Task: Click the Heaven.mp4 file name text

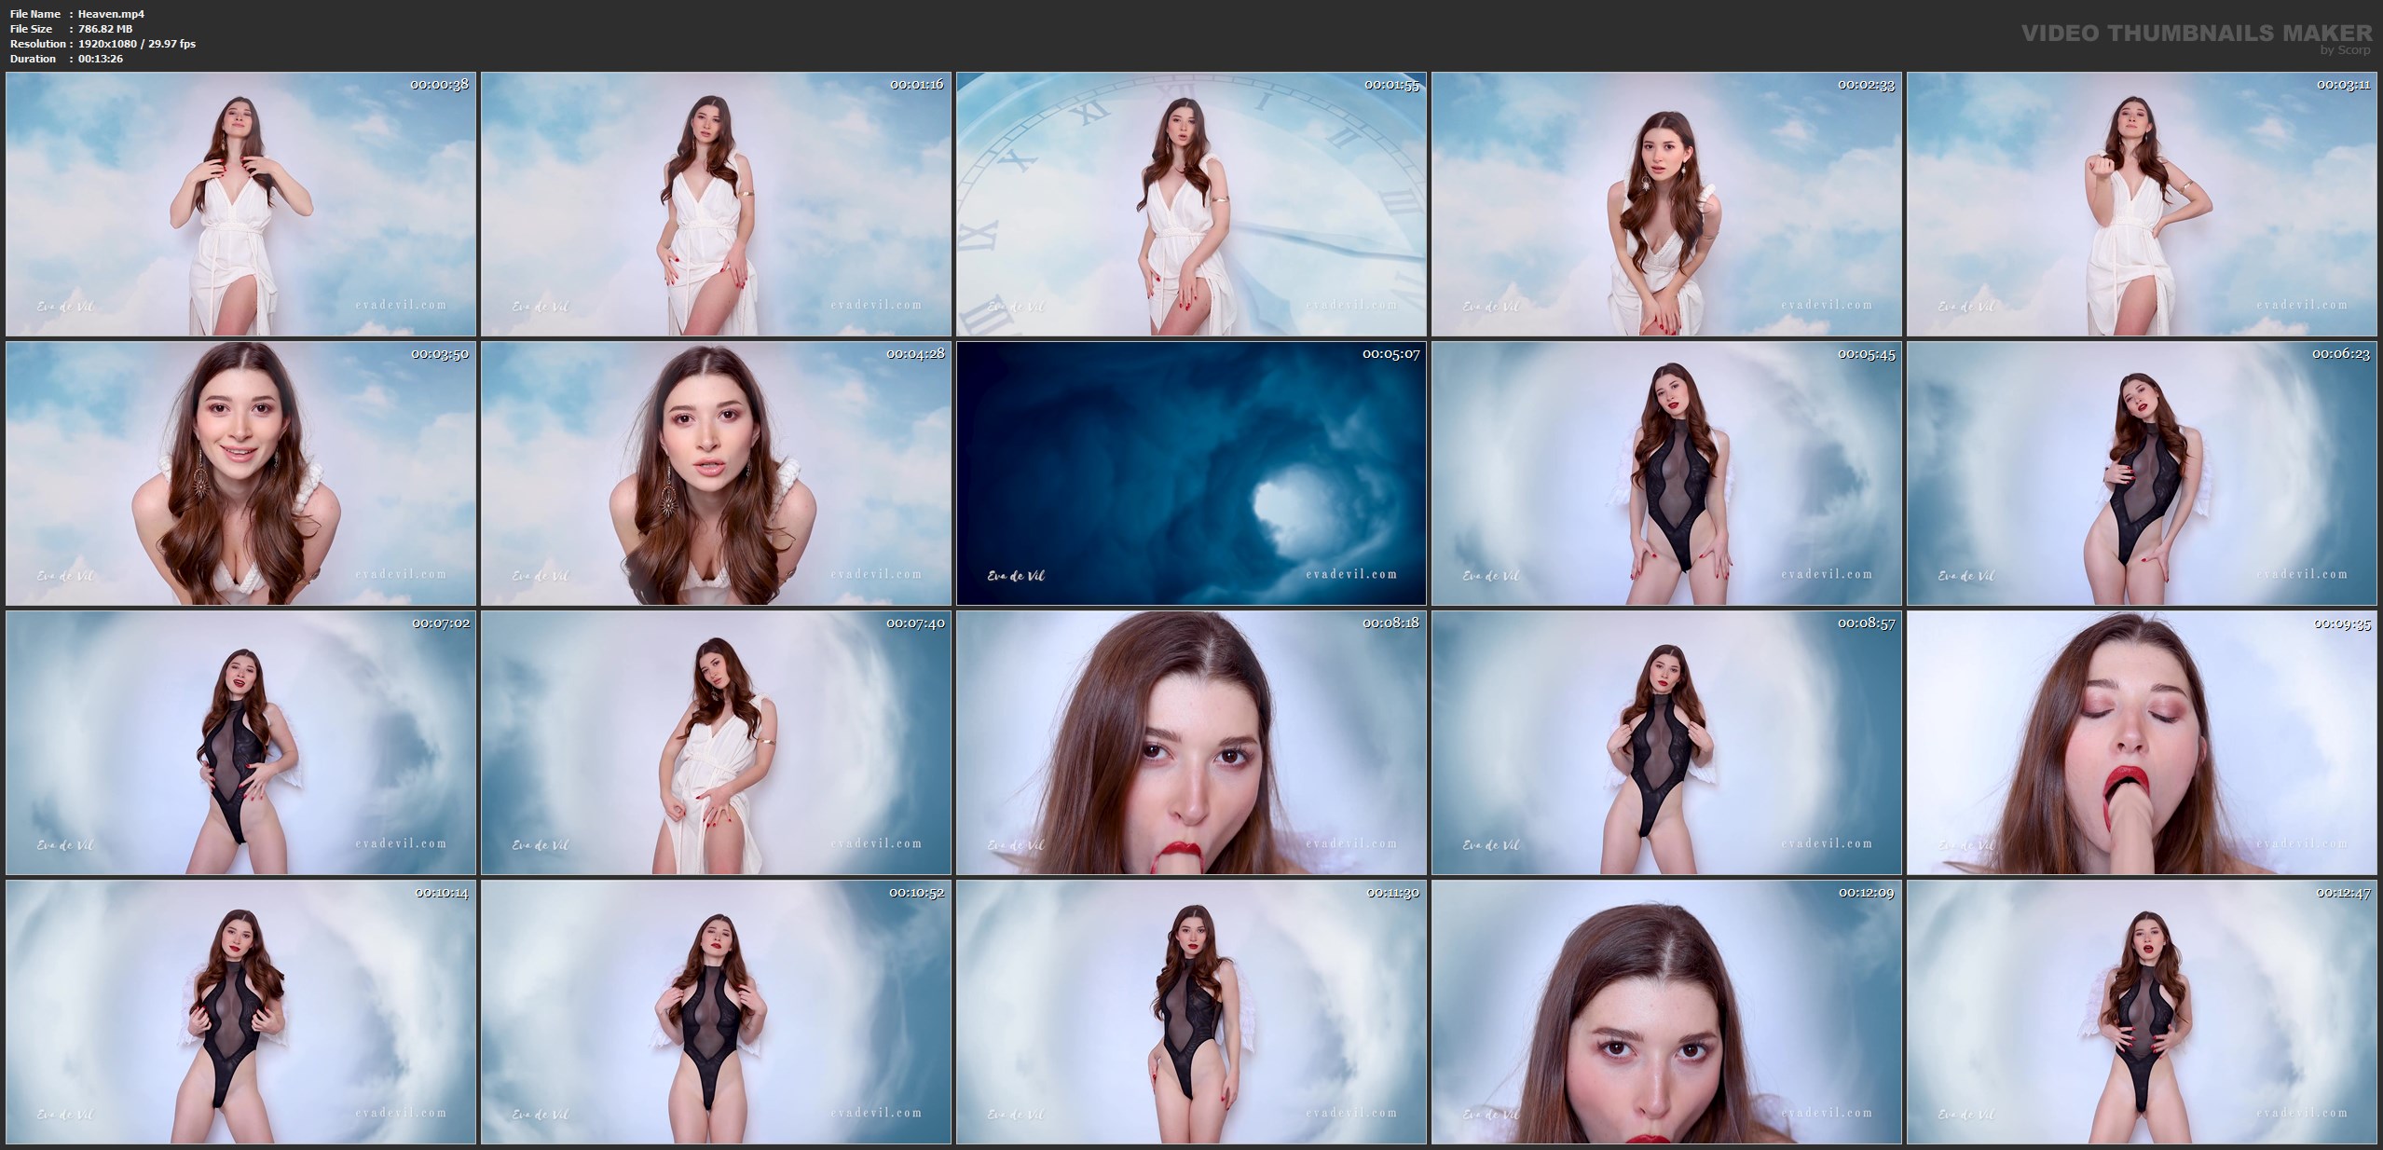Action: [x=111, y=14]
